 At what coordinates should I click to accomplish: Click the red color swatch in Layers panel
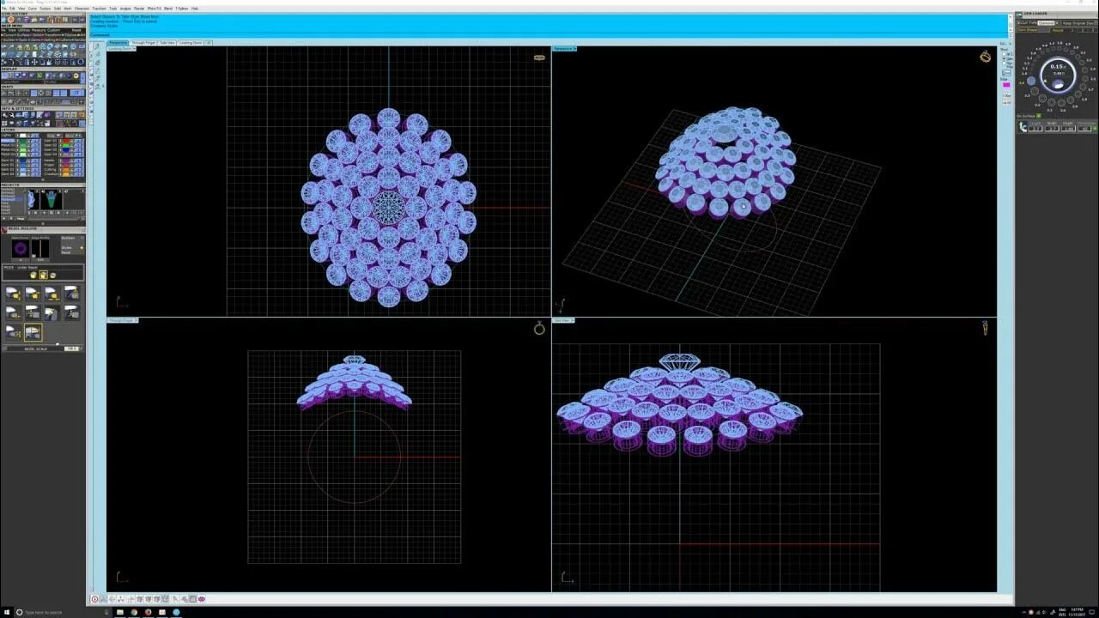pos(66,141)
